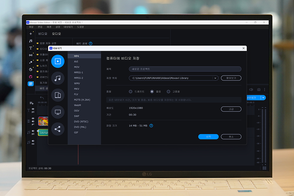Open the Sounds music note panel

[x=31, y=41]
